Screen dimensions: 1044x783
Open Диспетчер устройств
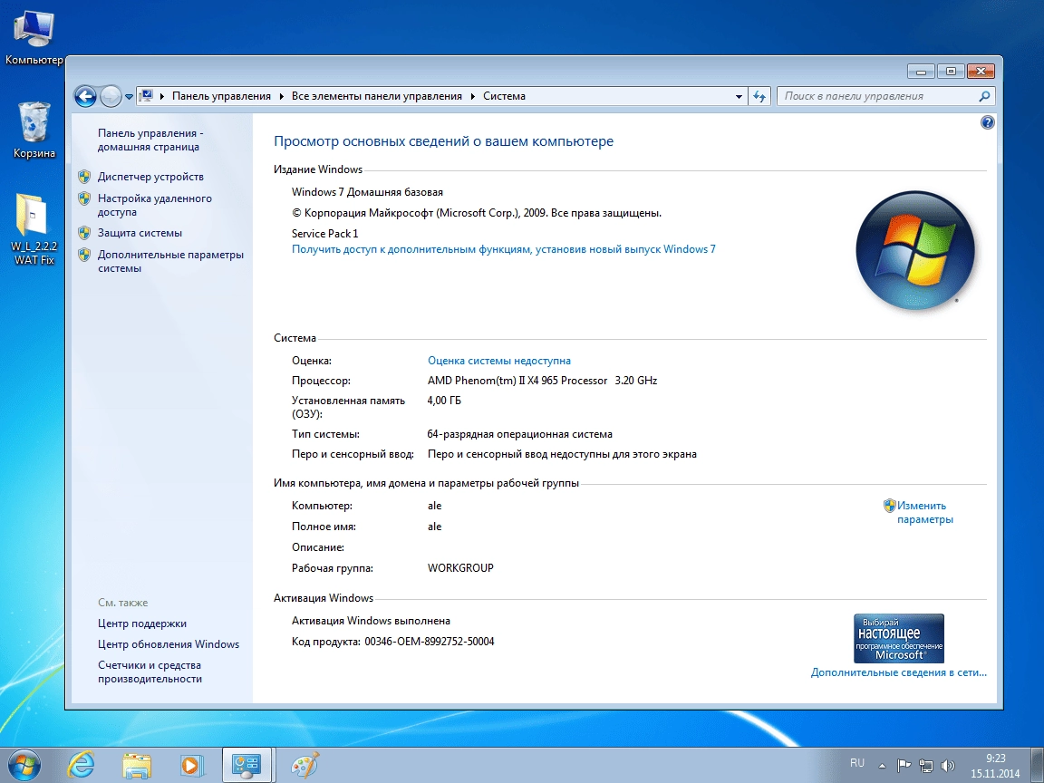point(150,177)
